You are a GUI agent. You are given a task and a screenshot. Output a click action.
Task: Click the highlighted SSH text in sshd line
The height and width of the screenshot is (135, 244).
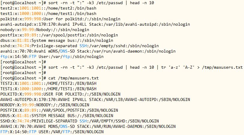pos(83,46)
